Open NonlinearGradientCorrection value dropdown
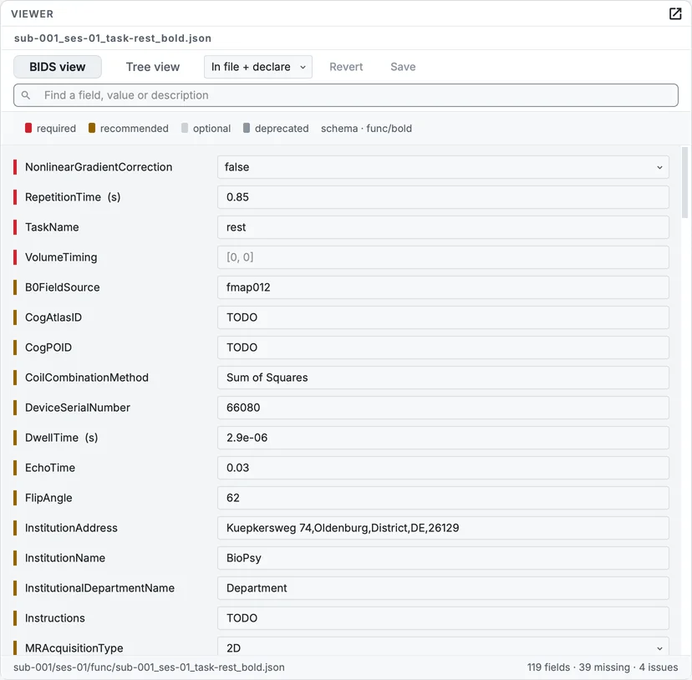The image size is (692, 680). [443, 167]
